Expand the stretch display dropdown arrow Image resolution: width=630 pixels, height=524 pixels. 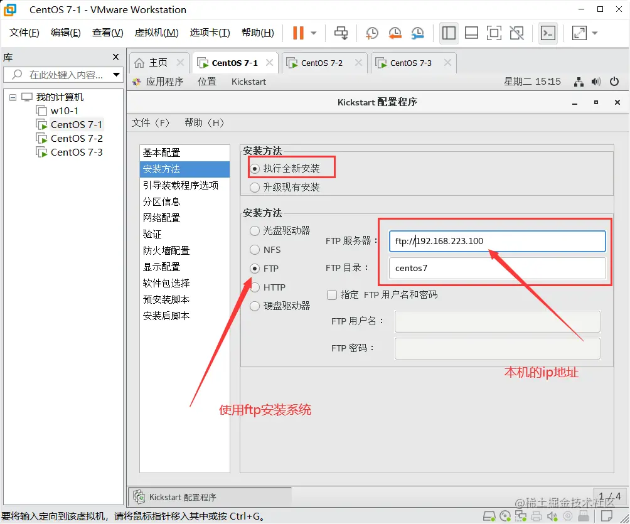click(x=595, y=33)
